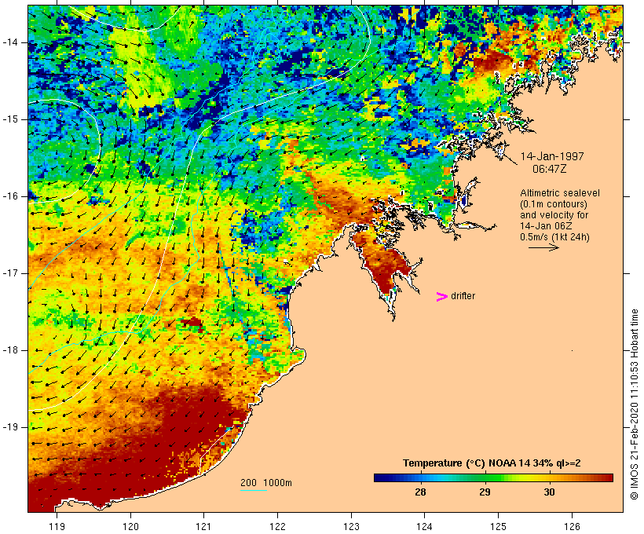The width and height of the screenshot is (644, 534).
Task: Click the cyan depth contour legend line
Action: [254, 490]
